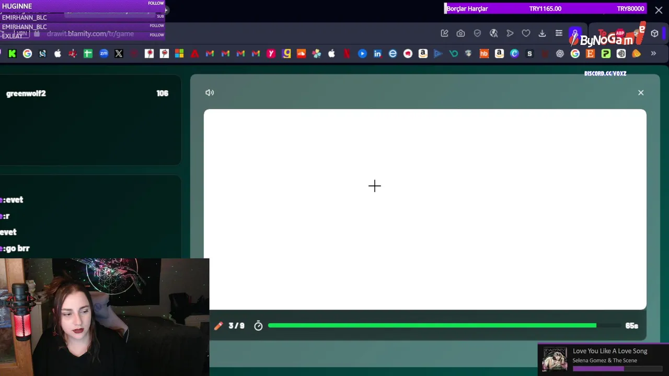Click the send arrow icon in toolbar
This screenshot has width=669, height=376.
pos(510,33)
